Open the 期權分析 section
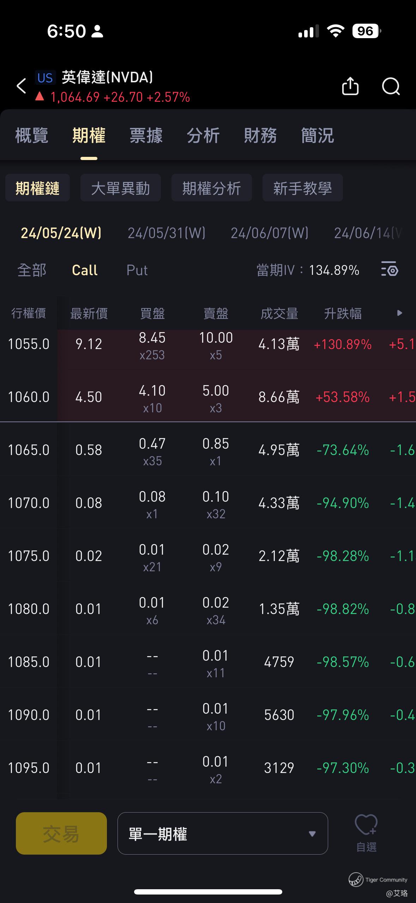 pyautogui.click(x=211, y=188)
